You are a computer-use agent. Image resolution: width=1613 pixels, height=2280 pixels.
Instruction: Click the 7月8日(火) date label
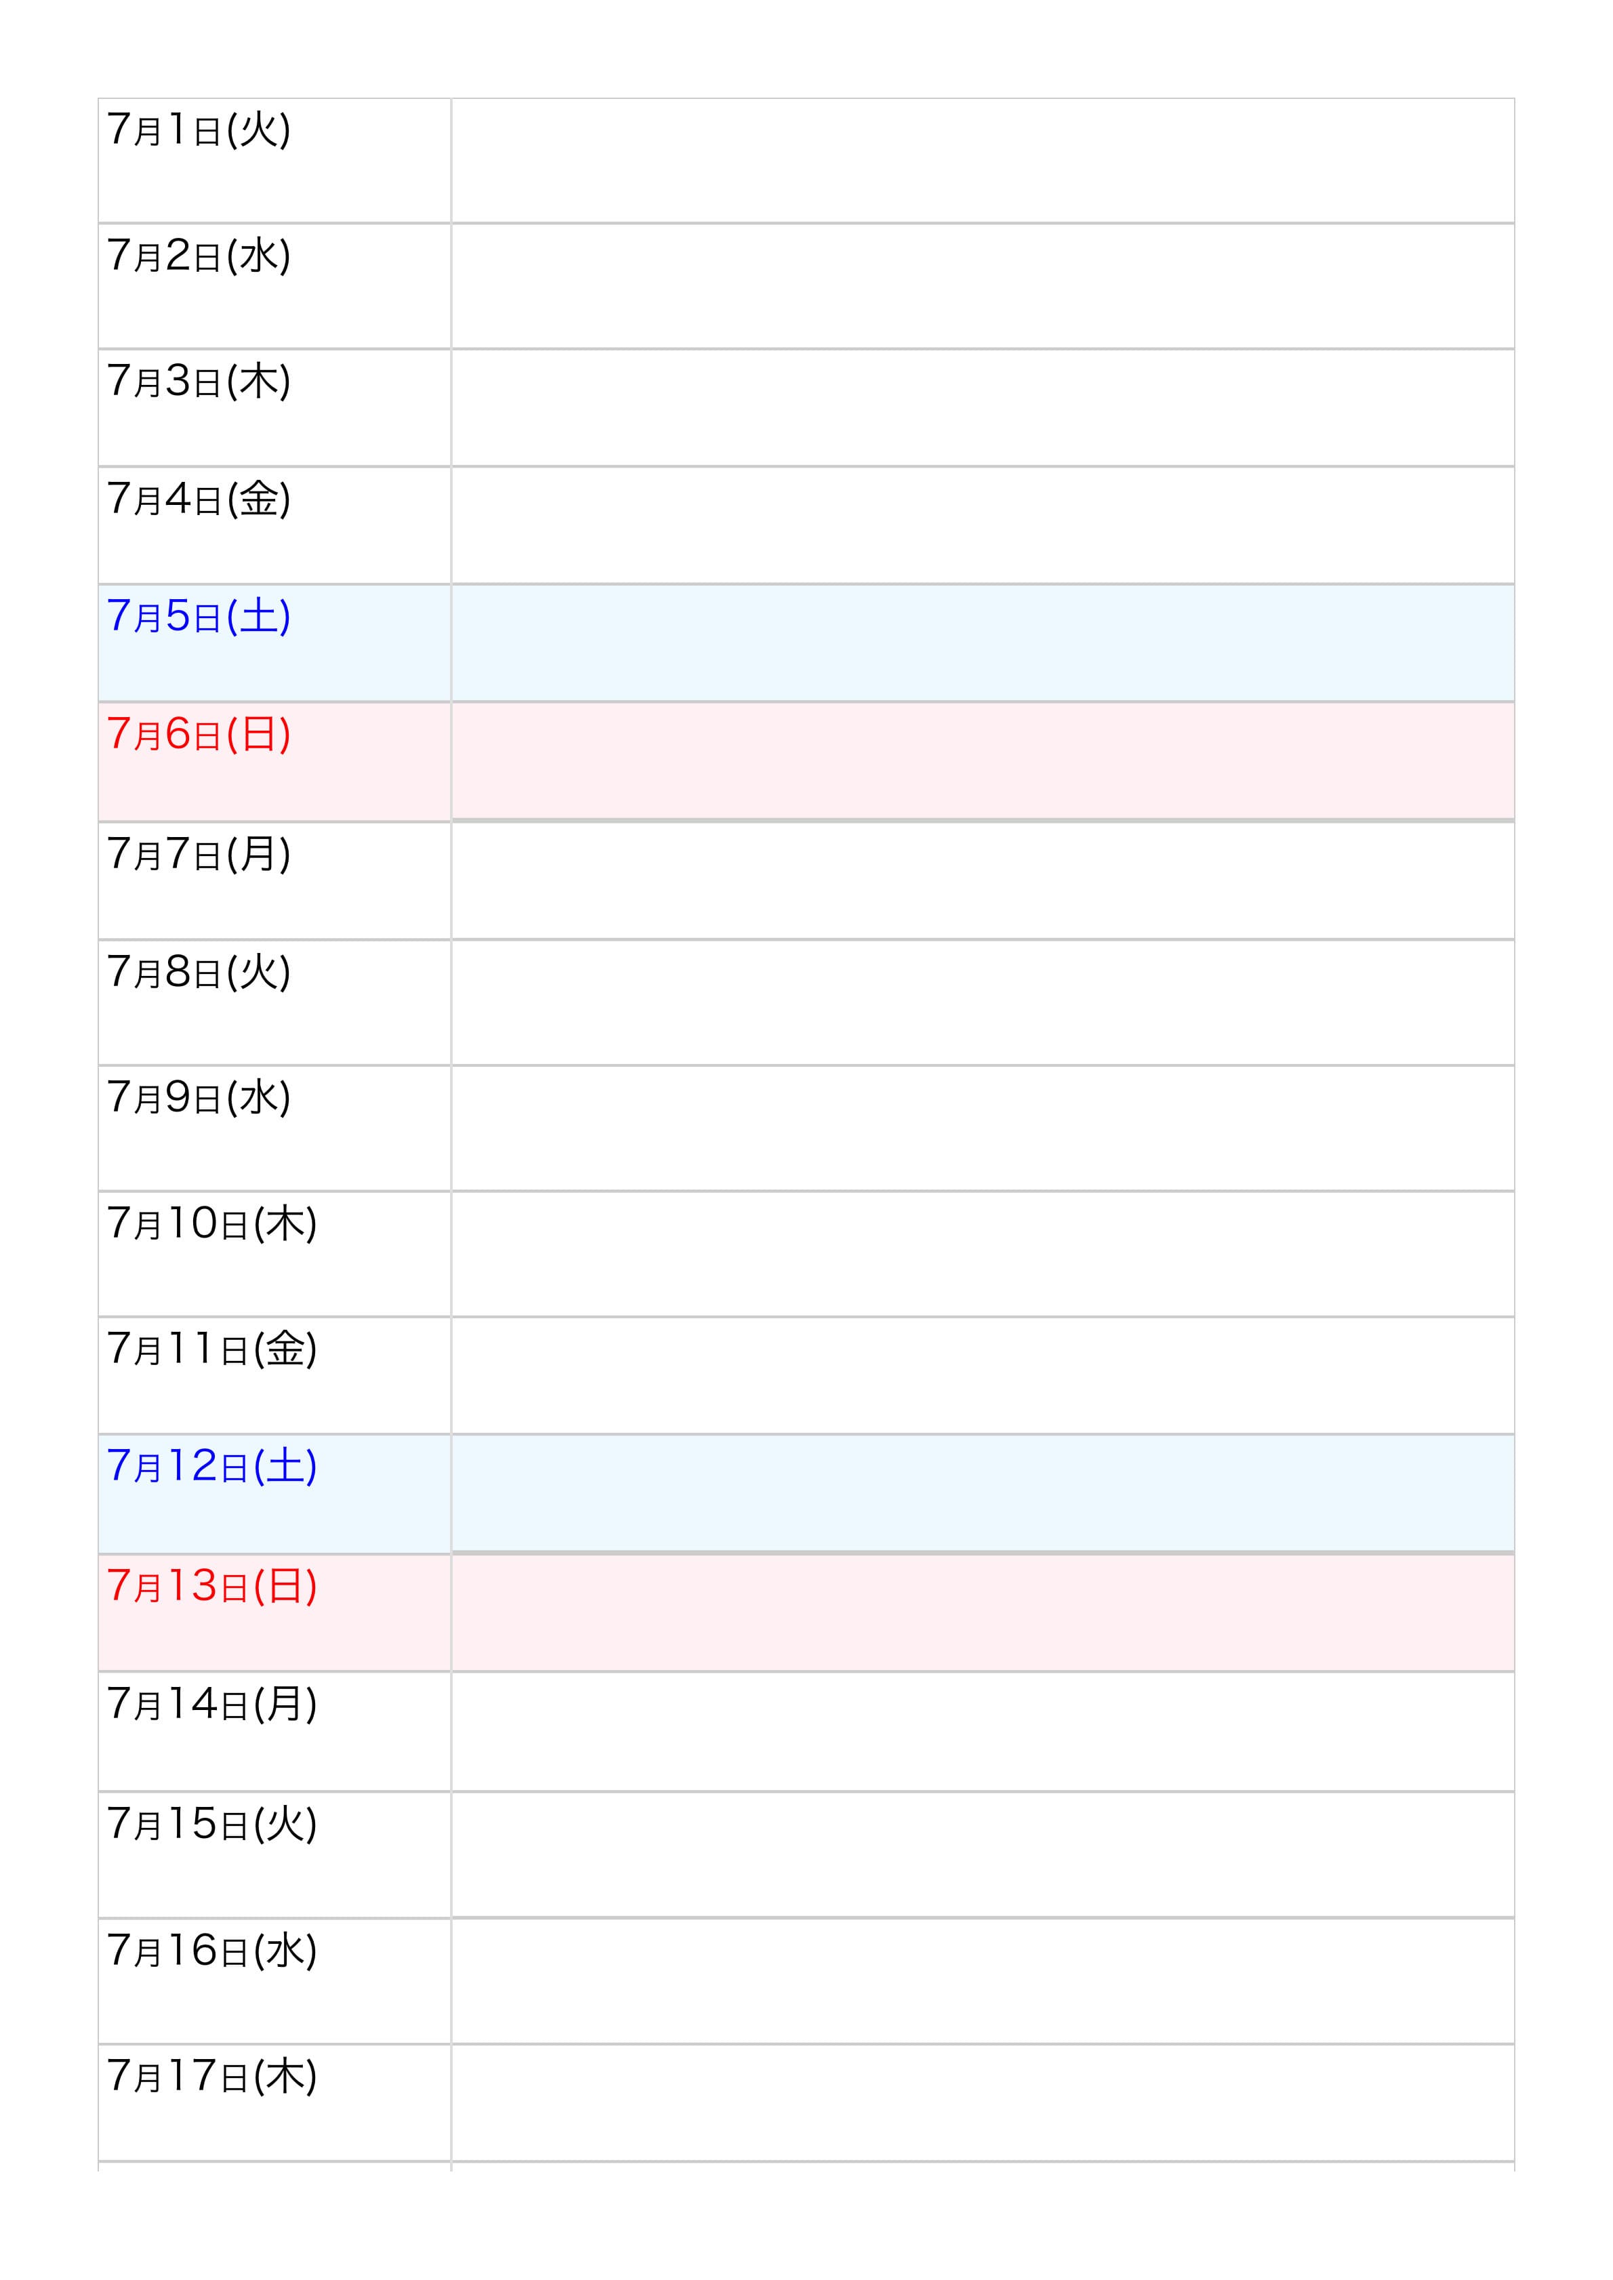[199, 972]
